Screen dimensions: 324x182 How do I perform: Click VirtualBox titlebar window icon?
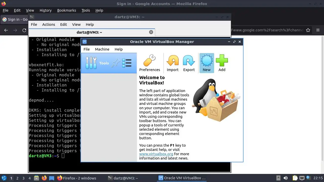85,42
